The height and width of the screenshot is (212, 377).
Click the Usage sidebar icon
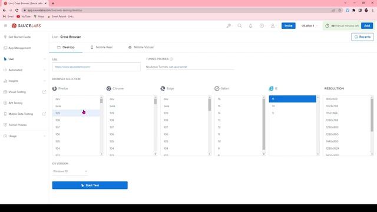(x=5, y=136)
